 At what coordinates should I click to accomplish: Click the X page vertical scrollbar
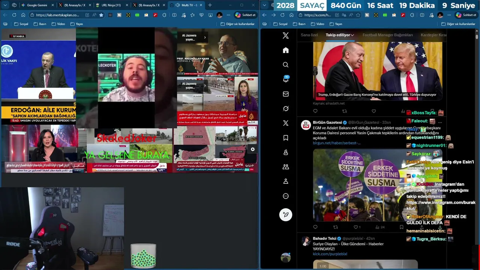477,37
